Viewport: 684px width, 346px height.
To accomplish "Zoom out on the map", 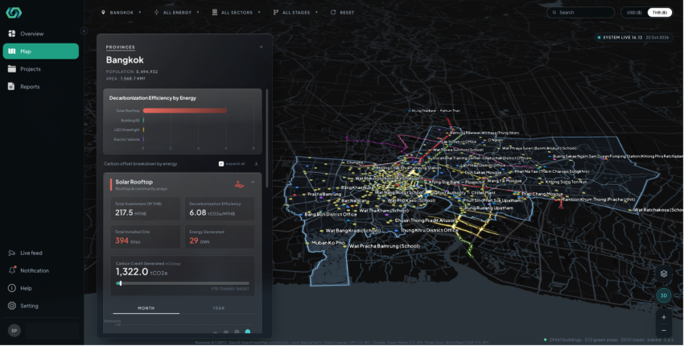I will (664, 330).
